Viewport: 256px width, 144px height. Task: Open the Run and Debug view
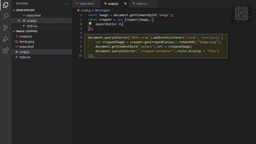[x=6, y=39]
